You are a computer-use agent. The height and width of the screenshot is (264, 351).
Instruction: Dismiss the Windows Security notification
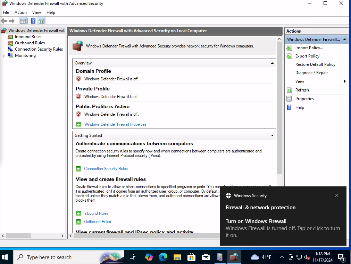tap(337, 195)
